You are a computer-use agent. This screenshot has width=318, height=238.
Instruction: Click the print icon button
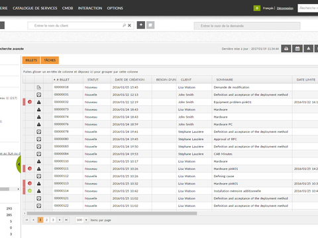pyautogui.click(x=286, y=49)
